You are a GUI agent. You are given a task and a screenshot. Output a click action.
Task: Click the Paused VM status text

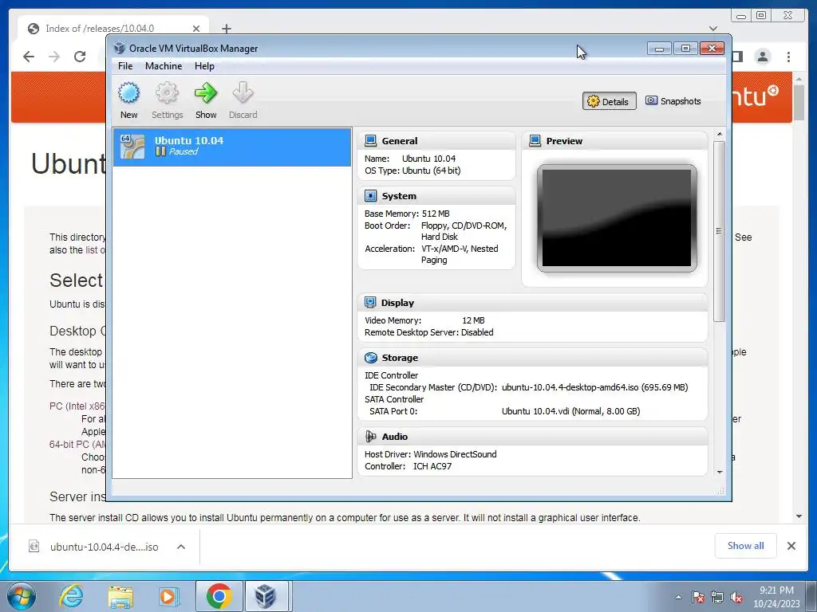click(x=183, y=151)
